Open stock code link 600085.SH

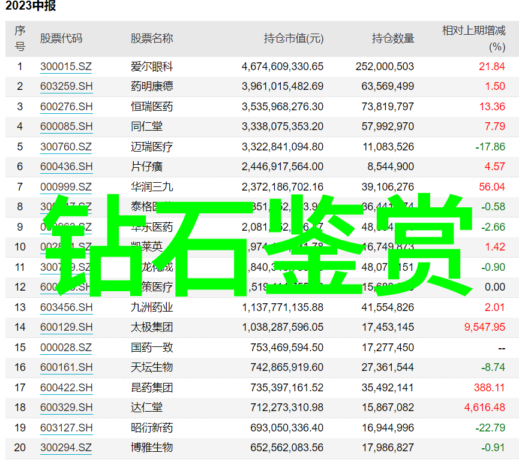click(66, 127)
